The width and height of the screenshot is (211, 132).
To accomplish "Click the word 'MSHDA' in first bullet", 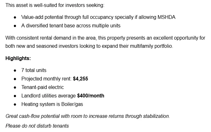I will (x=167, y=17).
